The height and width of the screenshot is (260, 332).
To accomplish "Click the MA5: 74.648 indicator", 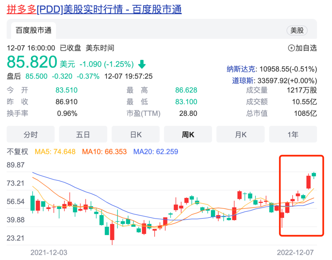I will point(55,152).
